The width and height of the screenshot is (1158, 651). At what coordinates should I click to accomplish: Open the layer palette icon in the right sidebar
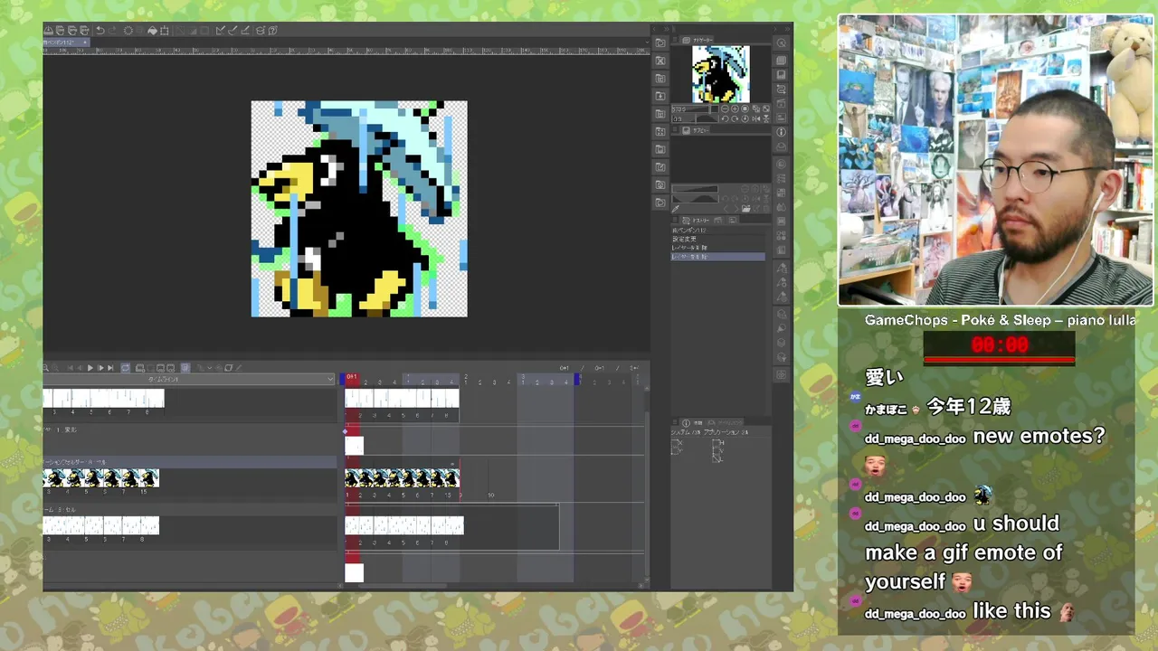coord(780,60)
